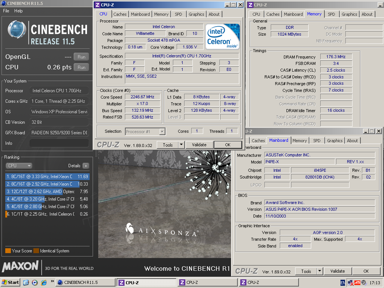This screenshot has width=384, height=288.
Task: Launch Internet Explorer from quick launch
Action: coord(44,282)
